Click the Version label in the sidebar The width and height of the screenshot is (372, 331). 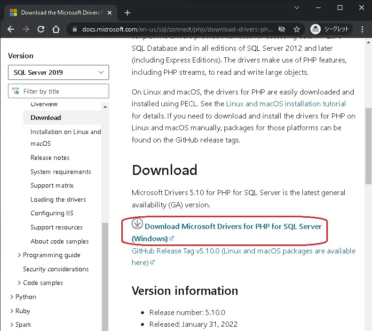tap(21, 56)
